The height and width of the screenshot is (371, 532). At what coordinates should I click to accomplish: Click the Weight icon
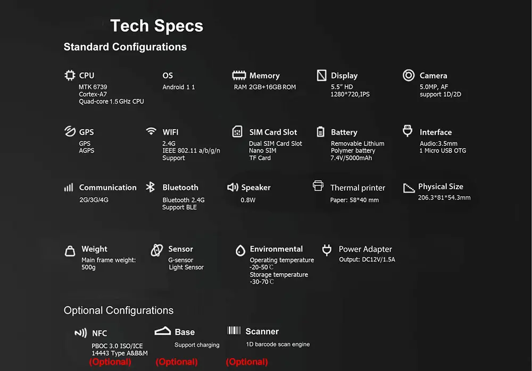click(x=70, y=251)
